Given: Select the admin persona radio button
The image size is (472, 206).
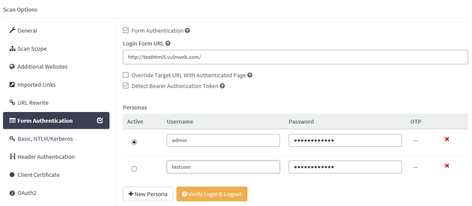Looking at the screenshot, I should point(134,142).
